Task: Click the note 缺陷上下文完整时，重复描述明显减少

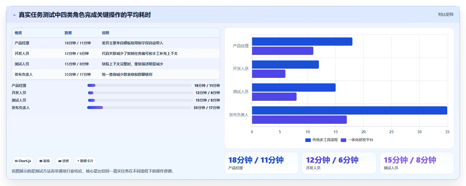Action: click(132, 64)
